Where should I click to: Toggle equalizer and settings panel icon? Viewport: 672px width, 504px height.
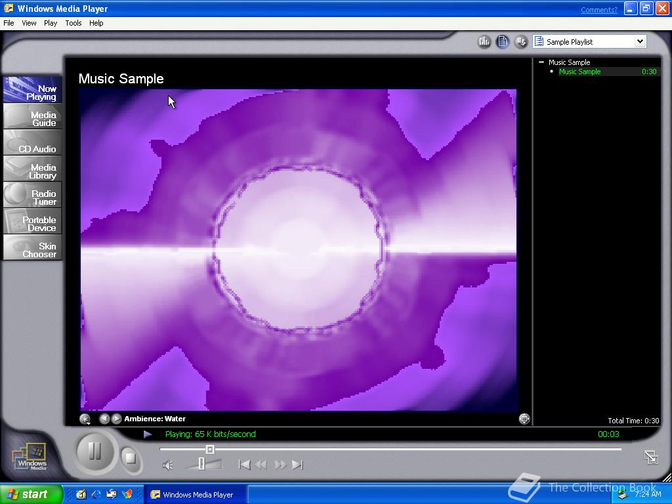coord(484,41)
